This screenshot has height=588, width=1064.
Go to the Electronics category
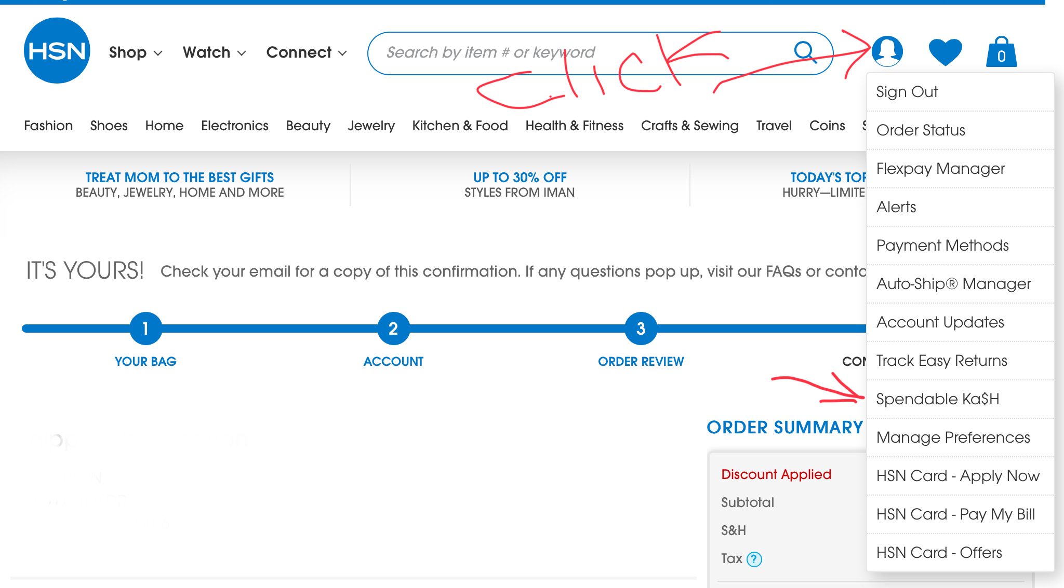pyautogui.click(x=235, y=126)
